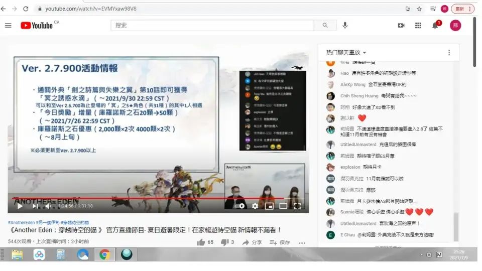482x271 pixels.
Task: Click the browser forward arrow
Action: tap(15, 9)
